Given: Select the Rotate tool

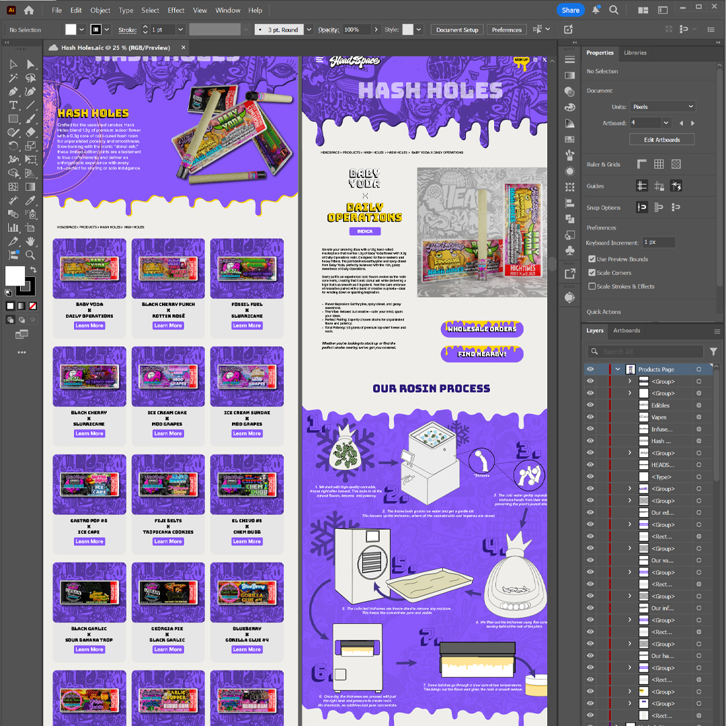Looking at the screenshot, I should tap(13, 146).
